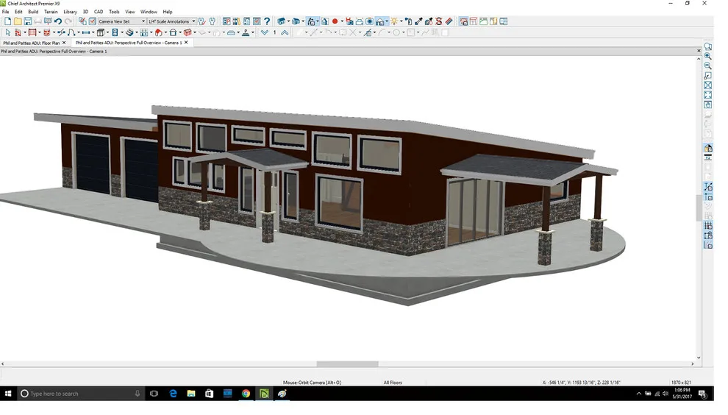The width and height of the screenshot is (728, 415).
Task: Open Google Chrome from the taskbar
Action: (246, 394)
